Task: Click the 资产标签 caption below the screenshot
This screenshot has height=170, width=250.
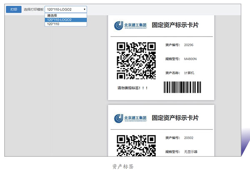Action: (123, 167)
